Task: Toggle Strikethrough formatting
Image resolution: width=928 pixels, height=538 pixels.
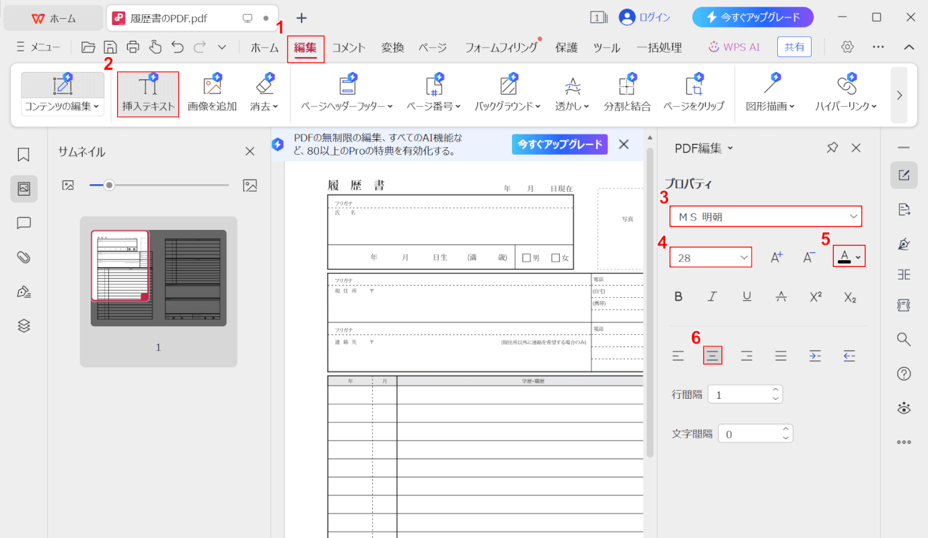Action: pyautogui.click(x=781, y=297)
